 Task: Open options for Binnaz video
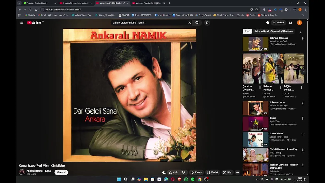pos(303,118)
